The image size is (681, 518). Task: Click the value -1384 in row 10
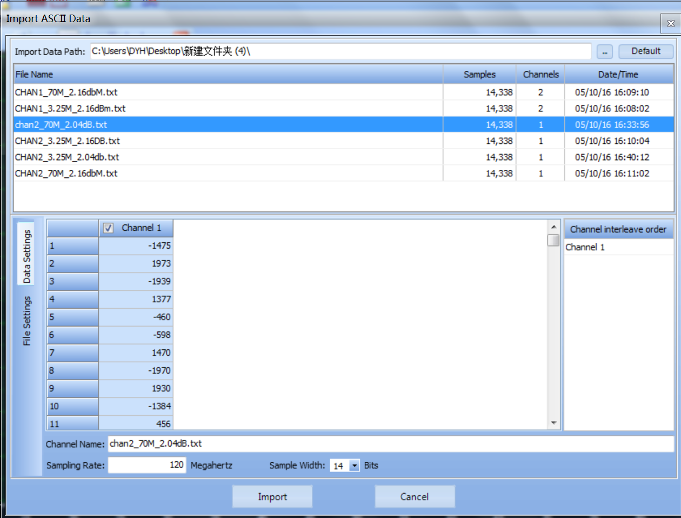pos(136,407)
